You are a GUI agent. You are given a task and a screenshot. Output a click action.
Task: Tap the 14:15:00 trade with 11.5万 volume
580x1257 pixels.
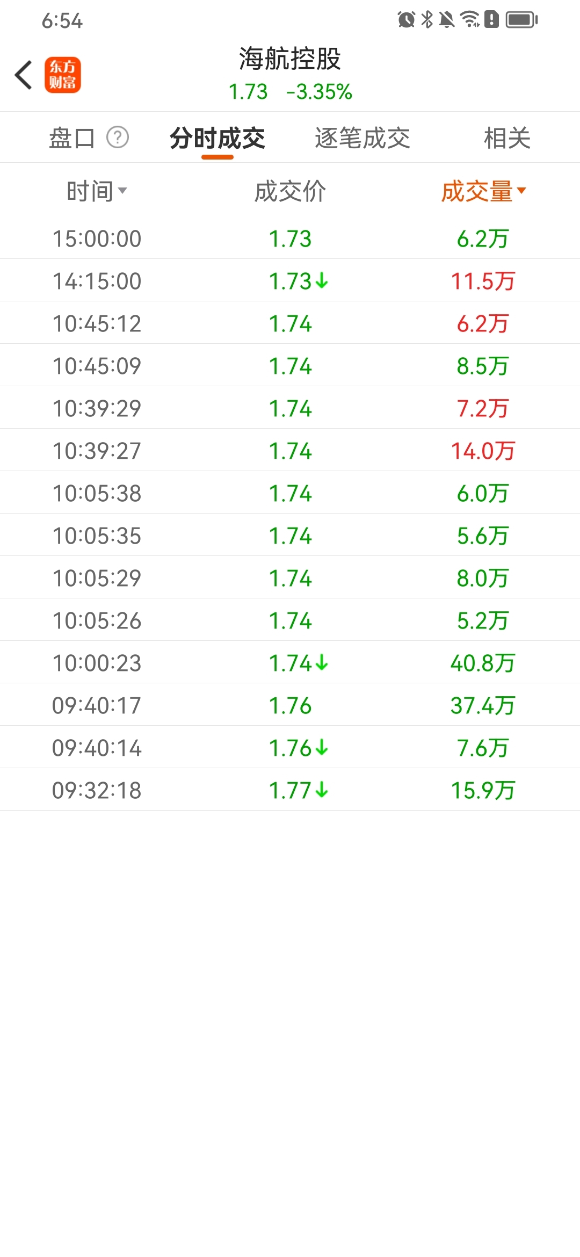click(290, 281)
